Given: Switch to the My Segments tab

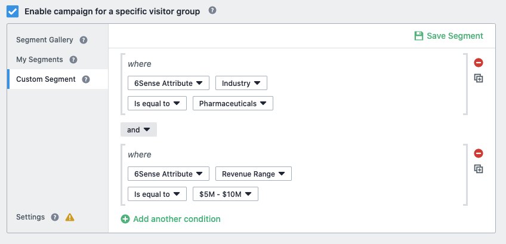Looking at the screenshot, I should click(x=39, y=60).
